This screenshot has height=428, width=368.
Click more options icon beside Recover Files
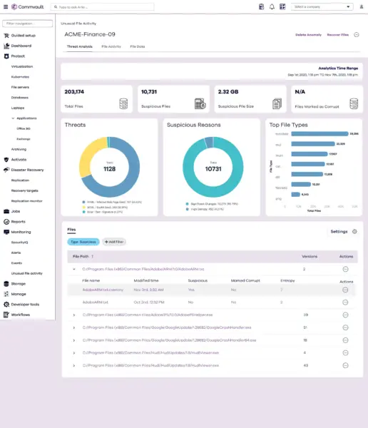tap(357, 35)
